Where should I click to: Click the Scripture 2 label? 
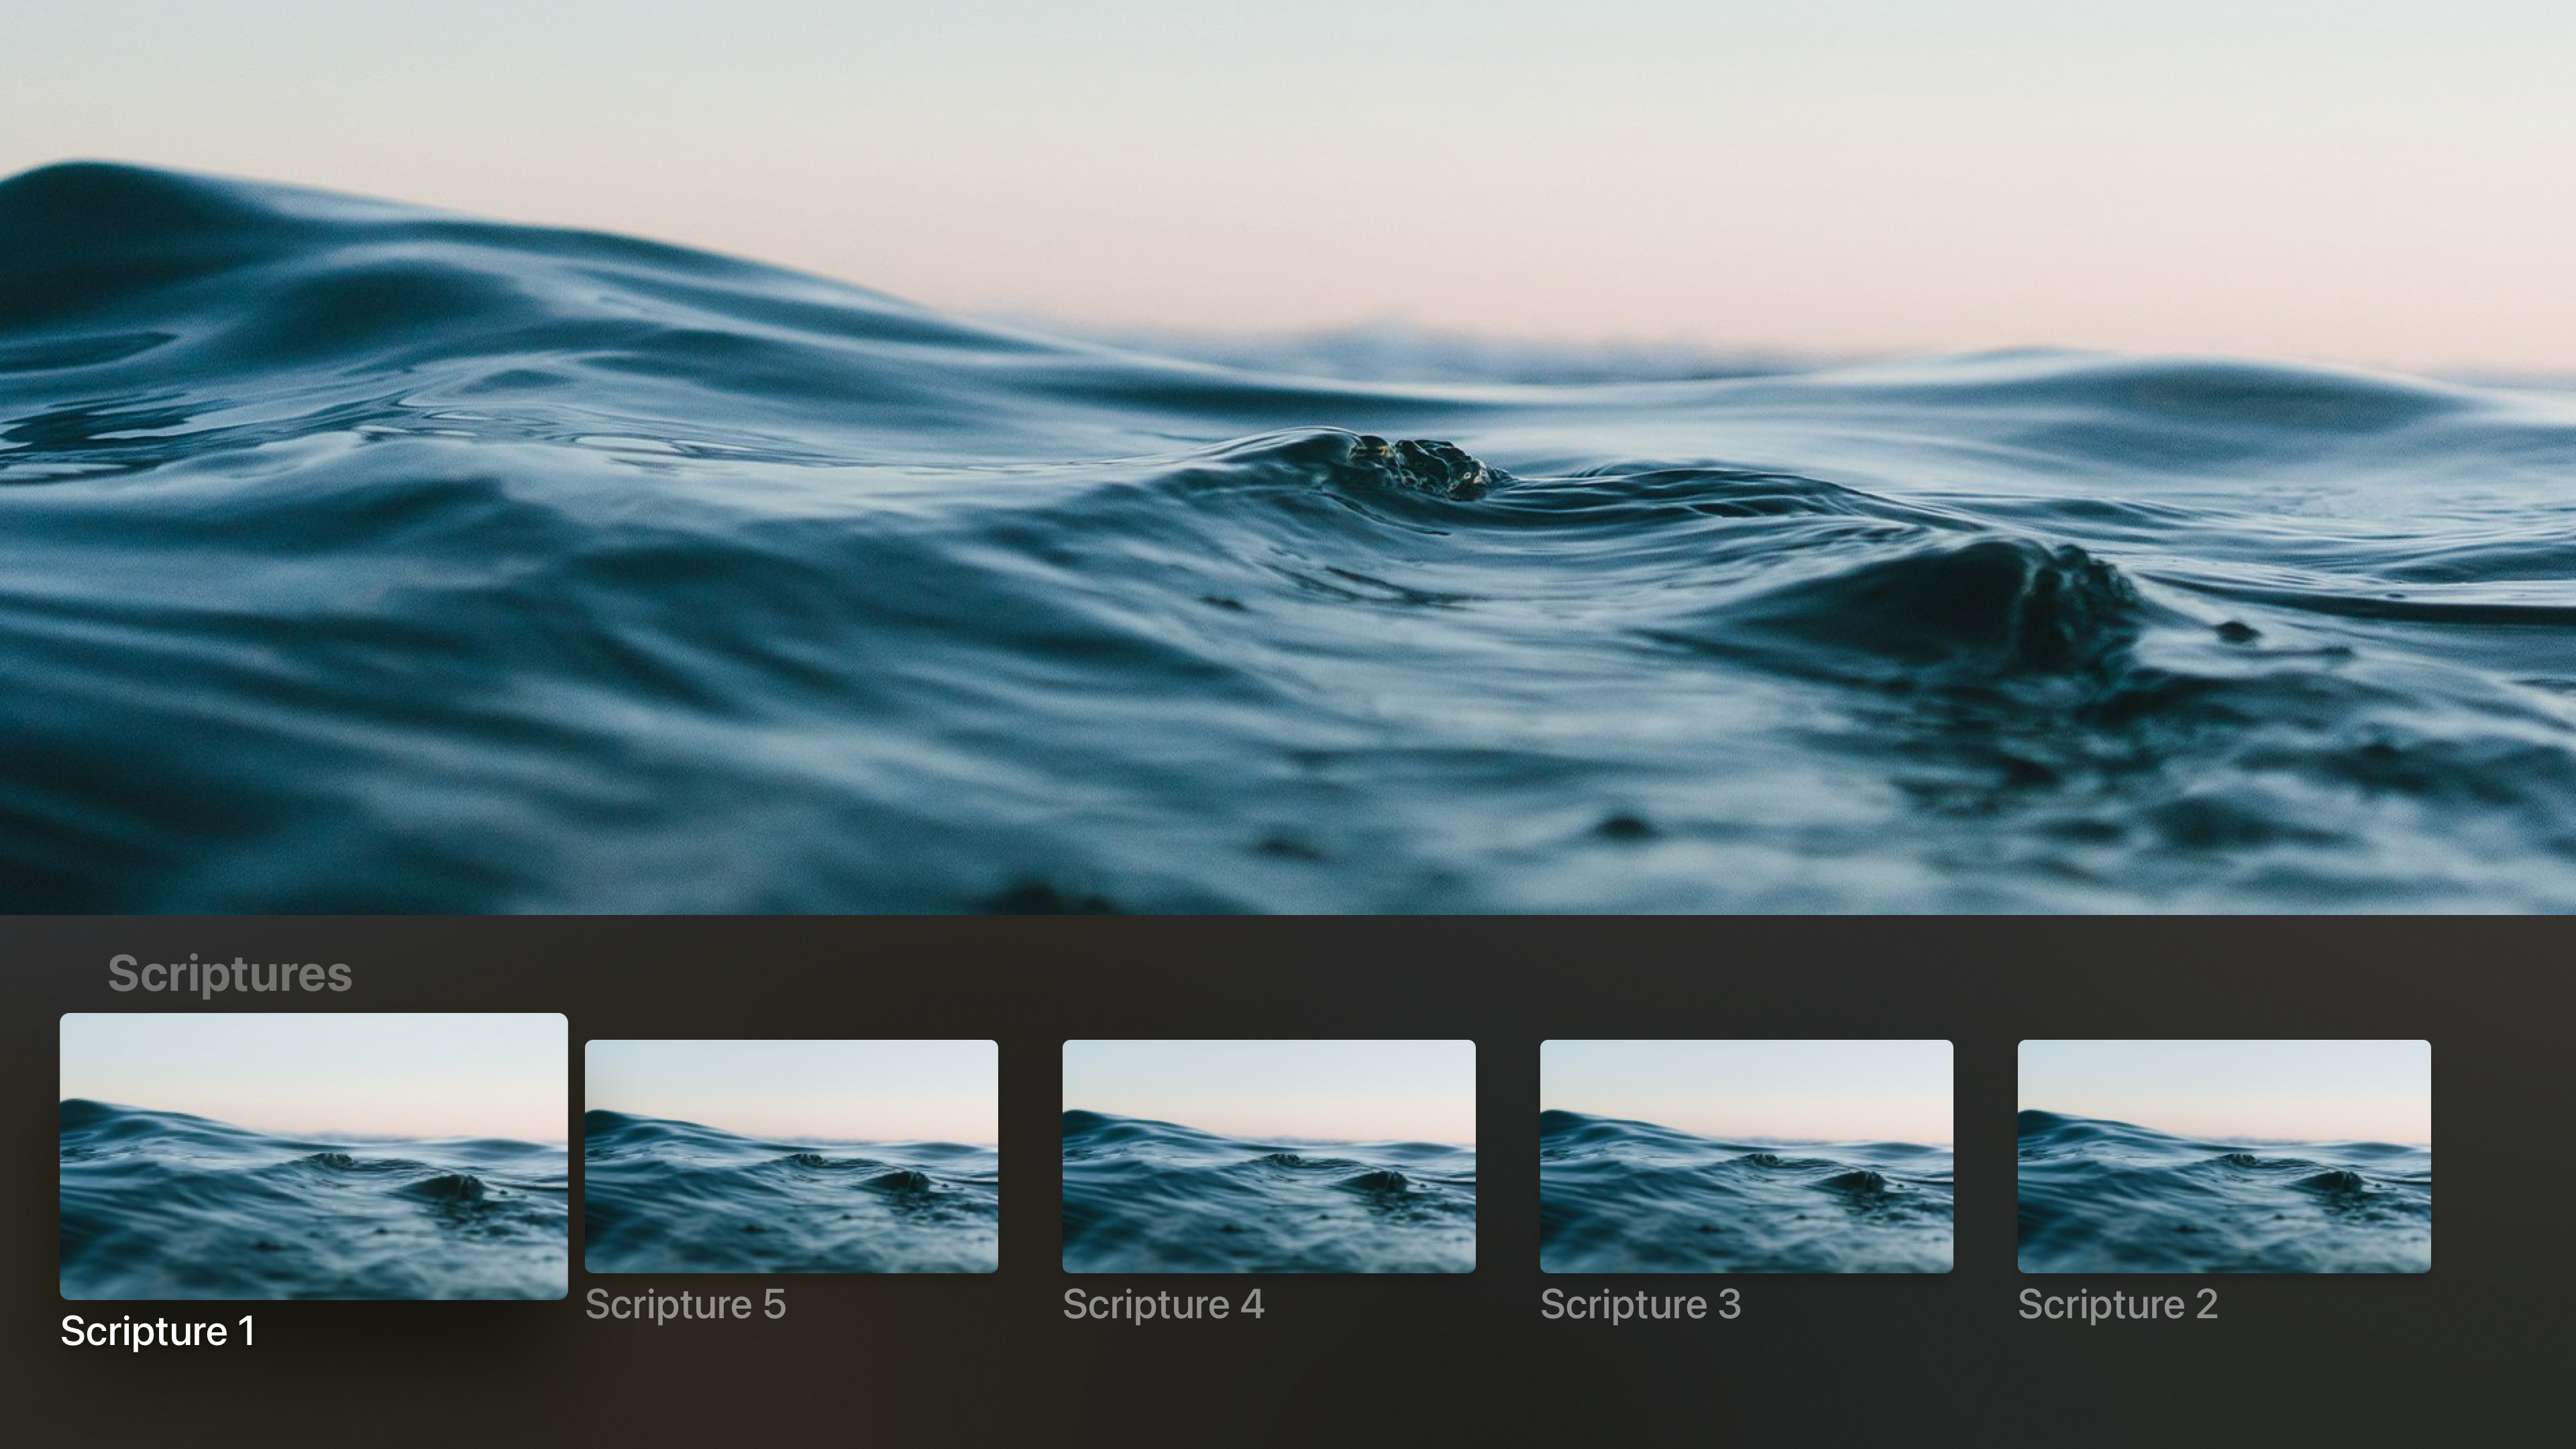[2118, 1304]
